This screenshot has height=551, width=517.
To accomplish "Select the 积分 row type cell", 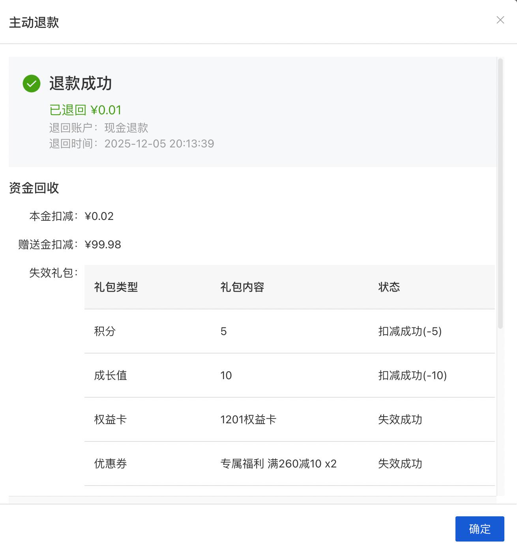I will point(105,331).
